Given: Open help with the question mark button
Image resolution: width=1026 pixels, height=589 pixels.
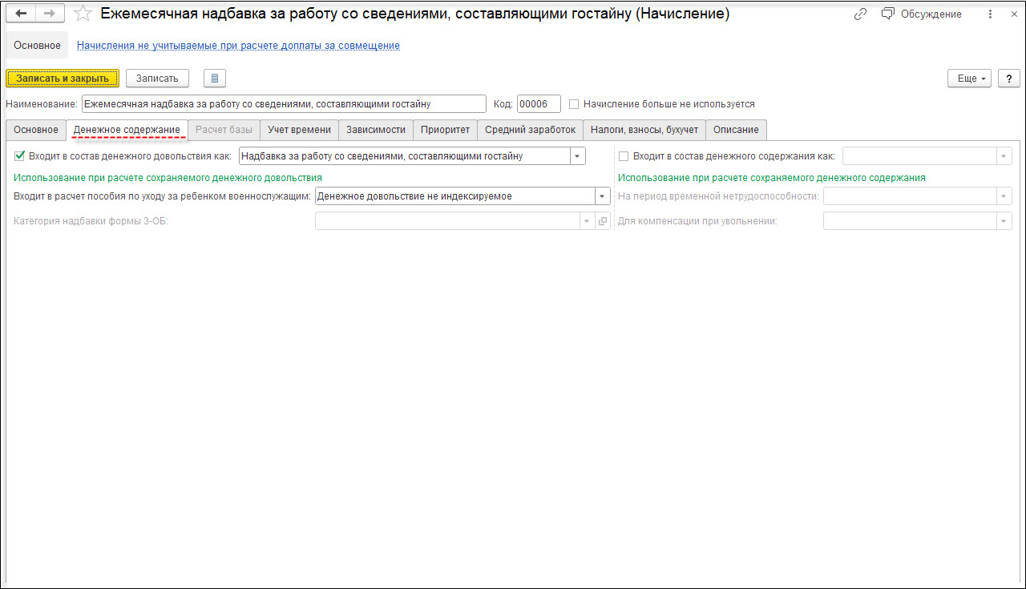Looking at the screenshot, I should (x=1008, y=78).
